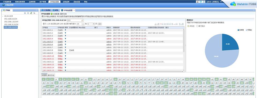Click the right panel header corner icon
This screenshot has width=257, height=98.
pyautogui.click(x=254, y=10)
